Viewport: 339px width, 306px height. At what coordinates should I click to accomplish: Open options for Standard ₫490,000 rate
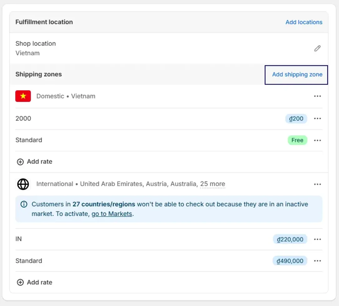point(317,261)
